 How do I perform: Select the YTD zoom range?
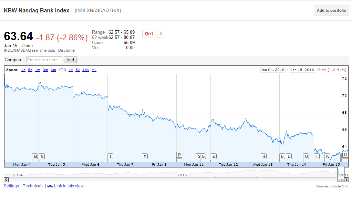click(x=62, y=70)
